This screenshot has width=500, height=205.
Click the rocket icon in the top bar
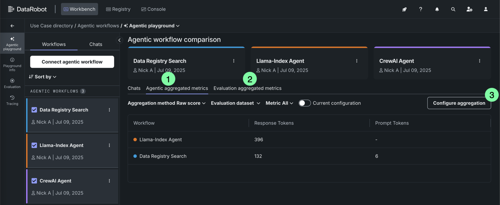(404, 9)
